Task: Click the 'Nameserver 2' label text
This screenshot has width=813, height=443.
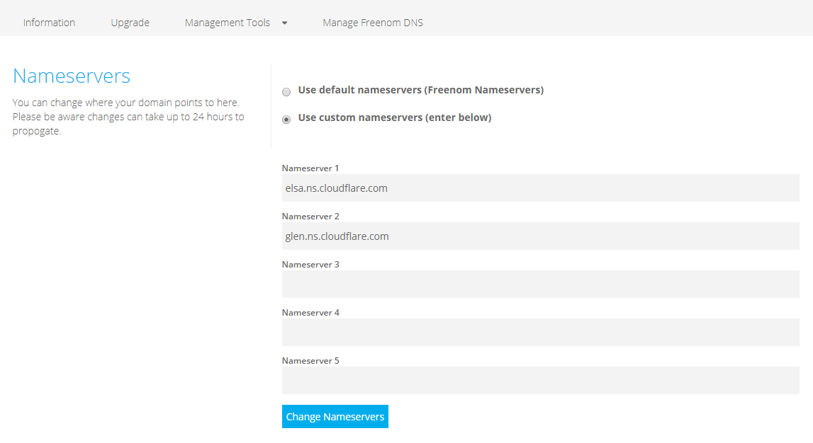Action: pyautogui.click(x=310, y=217)
